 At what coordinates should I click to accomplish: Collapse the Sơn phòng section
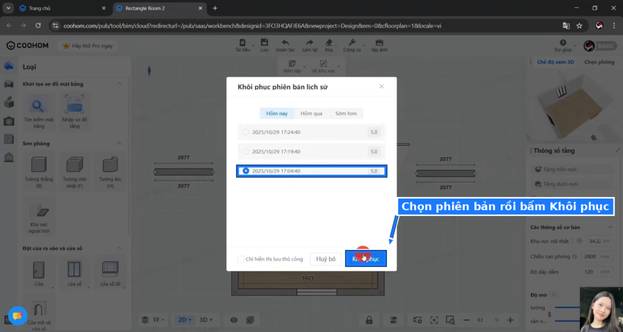pos(119,143)
